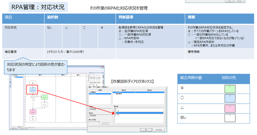Select the inverted triangle shape in the palette

(99, 80)
